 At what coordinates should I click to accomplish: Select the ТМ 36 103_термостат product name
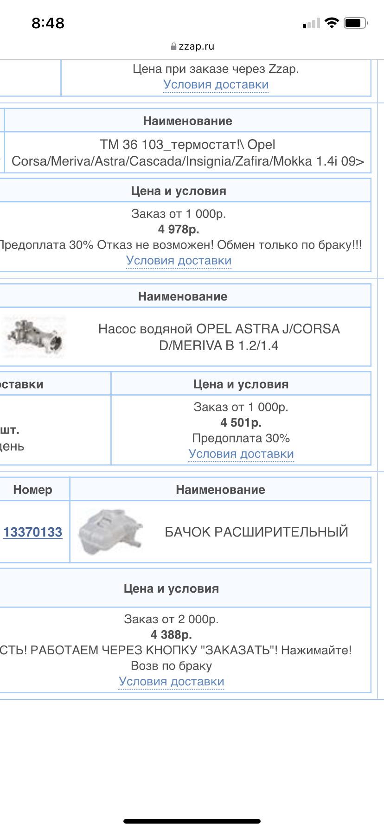coord(188,153)
